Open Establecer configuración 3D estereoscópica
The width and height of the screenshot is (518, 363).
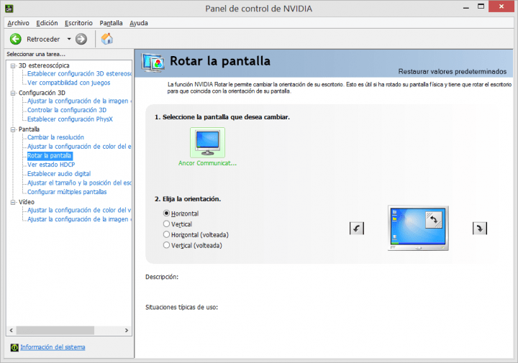pos(79,73)
